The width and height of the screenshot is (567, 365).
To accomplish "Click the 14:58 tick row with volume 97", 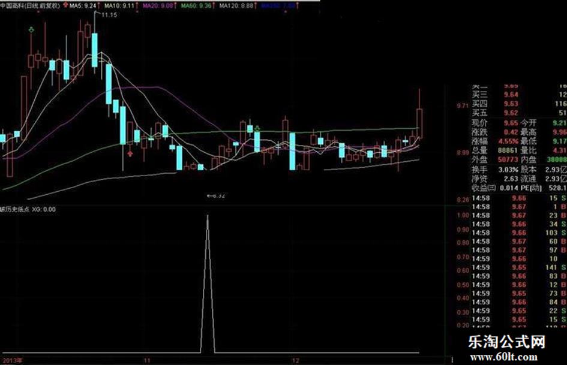I will (x=519, y=250).
